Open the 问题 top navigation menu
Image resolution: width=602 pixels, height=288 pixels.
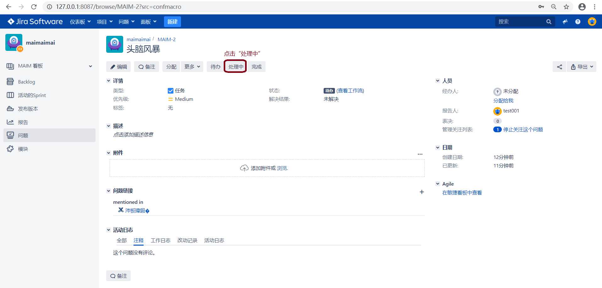click(x=127, y=22)
